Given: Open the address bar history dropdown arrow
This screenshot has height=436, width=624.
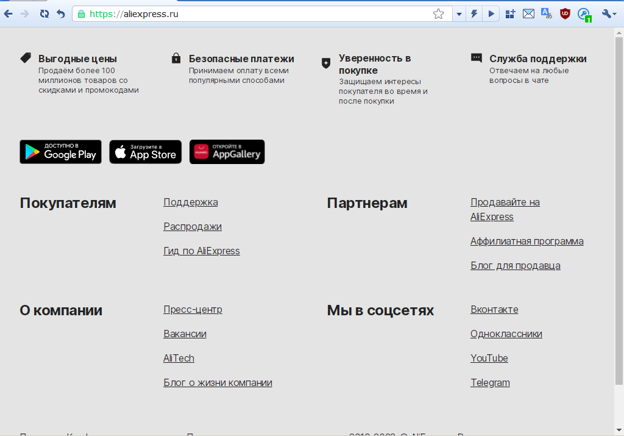Looking at the screenshot, I should point(459,14).
